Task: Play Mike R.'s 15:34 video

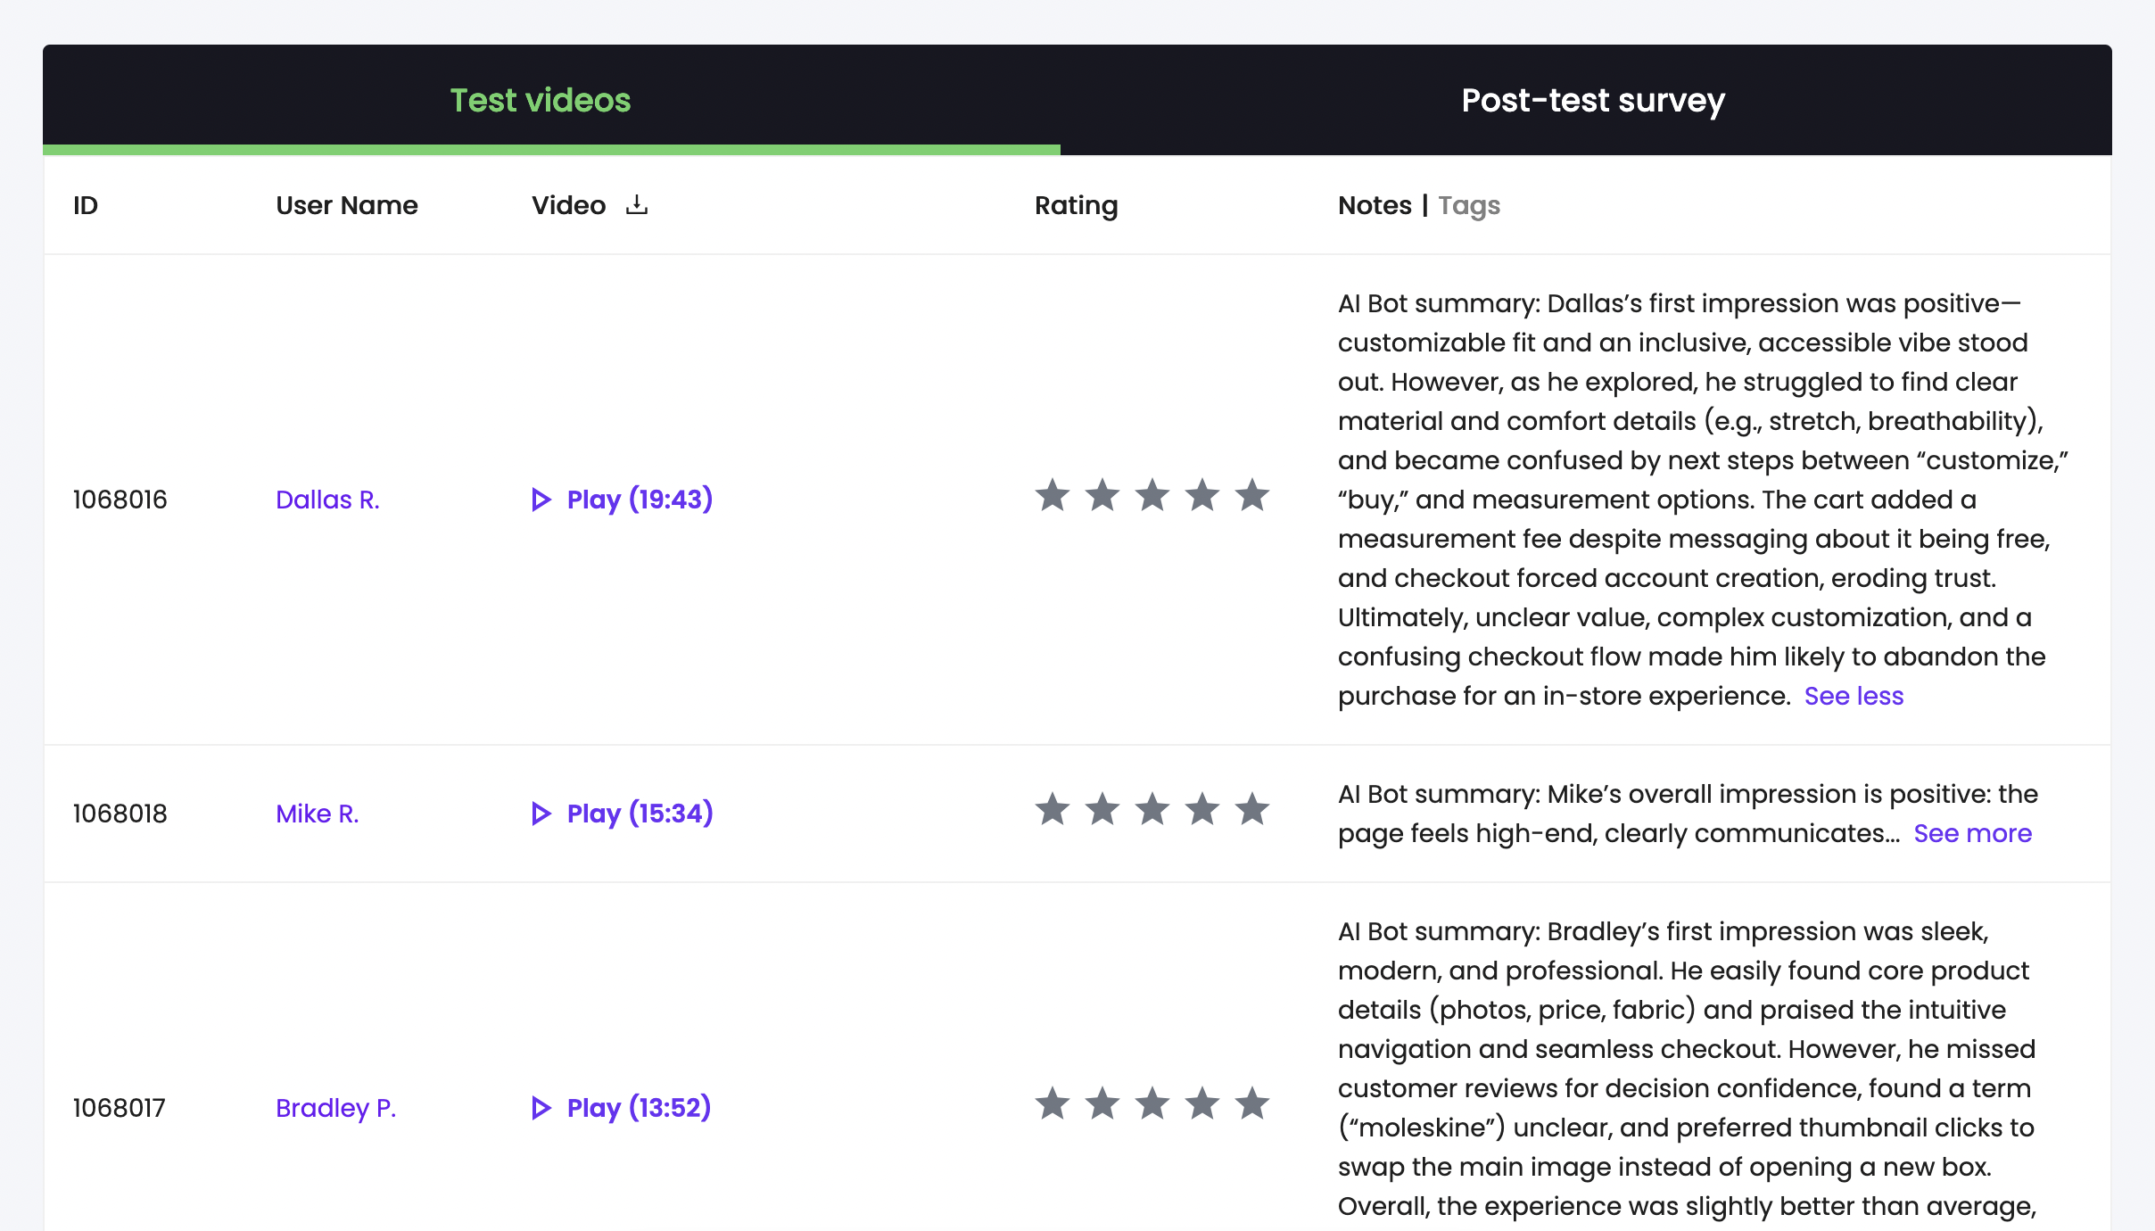Action: [623, 814]
